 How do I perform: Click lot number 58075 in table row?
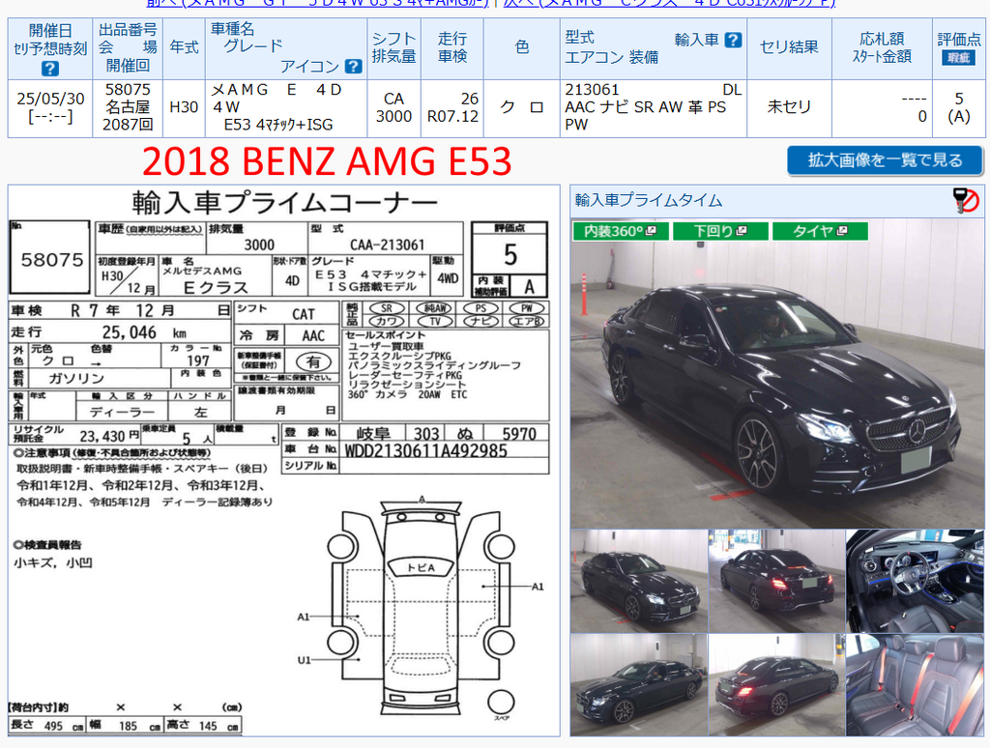128,90
